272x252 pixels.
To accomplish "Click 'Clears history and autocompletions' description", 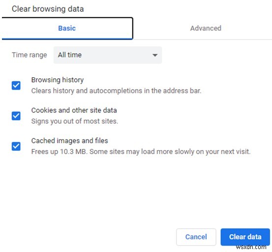I will point(116,91).
